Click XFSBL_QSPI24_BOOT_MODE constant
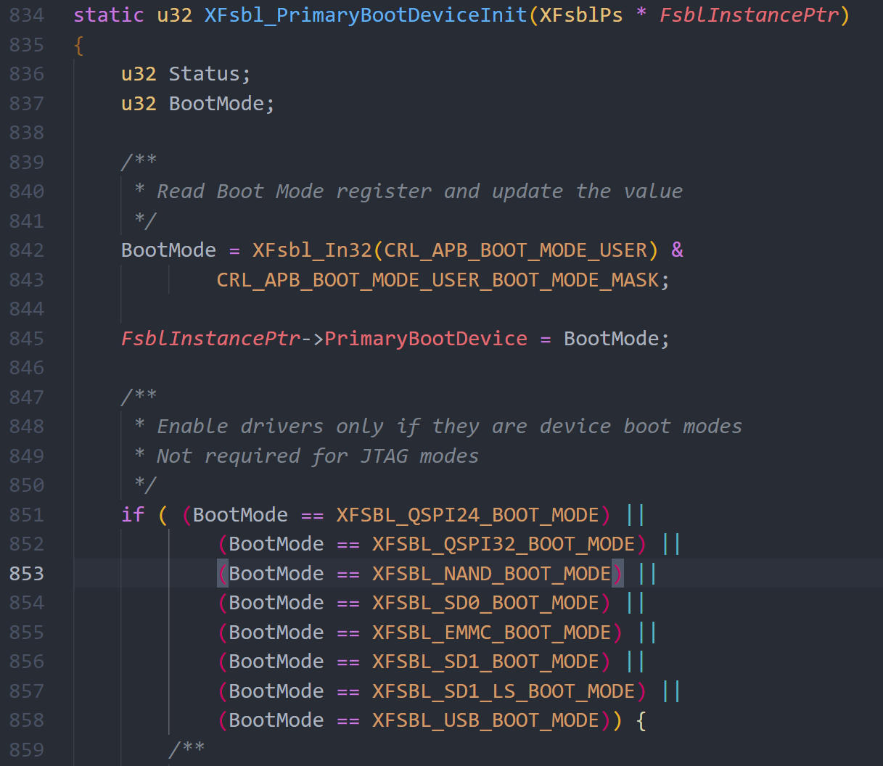The width and height of the screenshot is (883, 766). click(x=468, y=515)
